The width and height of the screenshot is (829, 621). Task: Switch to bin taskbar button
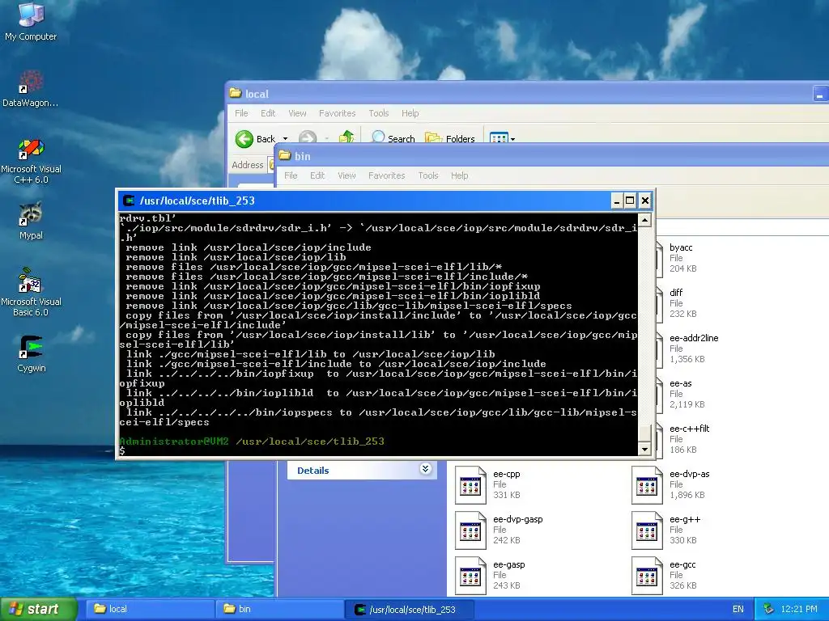point(279,609)
